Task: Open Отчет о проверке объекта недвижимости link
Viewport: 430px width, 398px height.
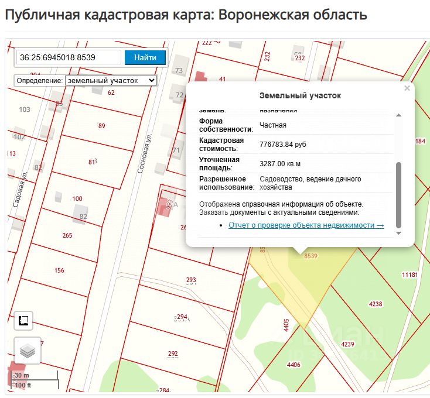Action: pyautogui.click(x=306, y=225)
